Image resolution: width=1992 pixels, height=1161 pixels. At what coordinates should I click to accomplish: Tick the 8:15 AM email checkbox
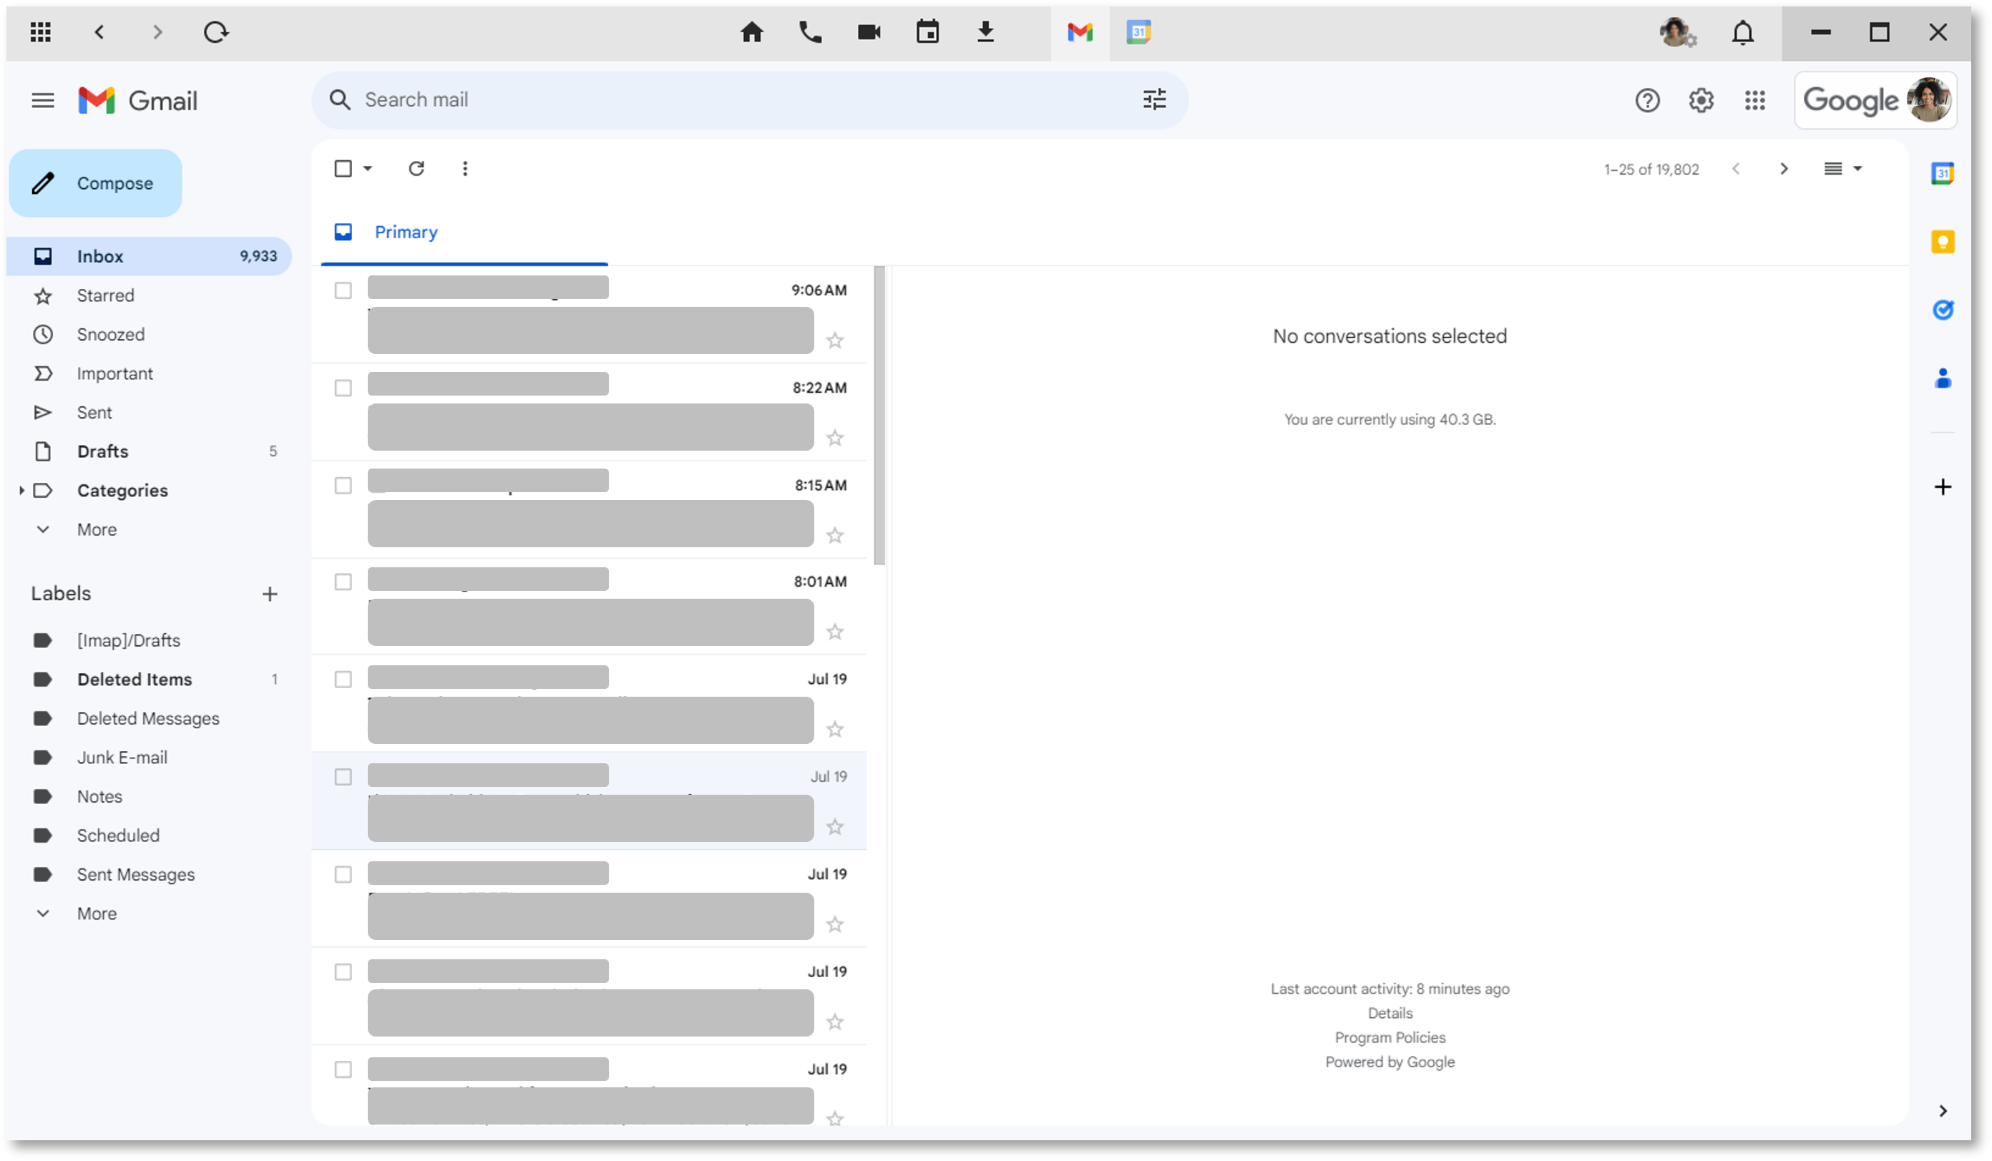[x=343, y=485]
